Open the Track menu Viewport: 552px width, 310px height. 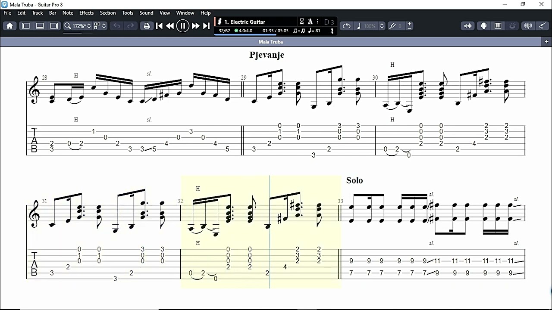[38, 13]
